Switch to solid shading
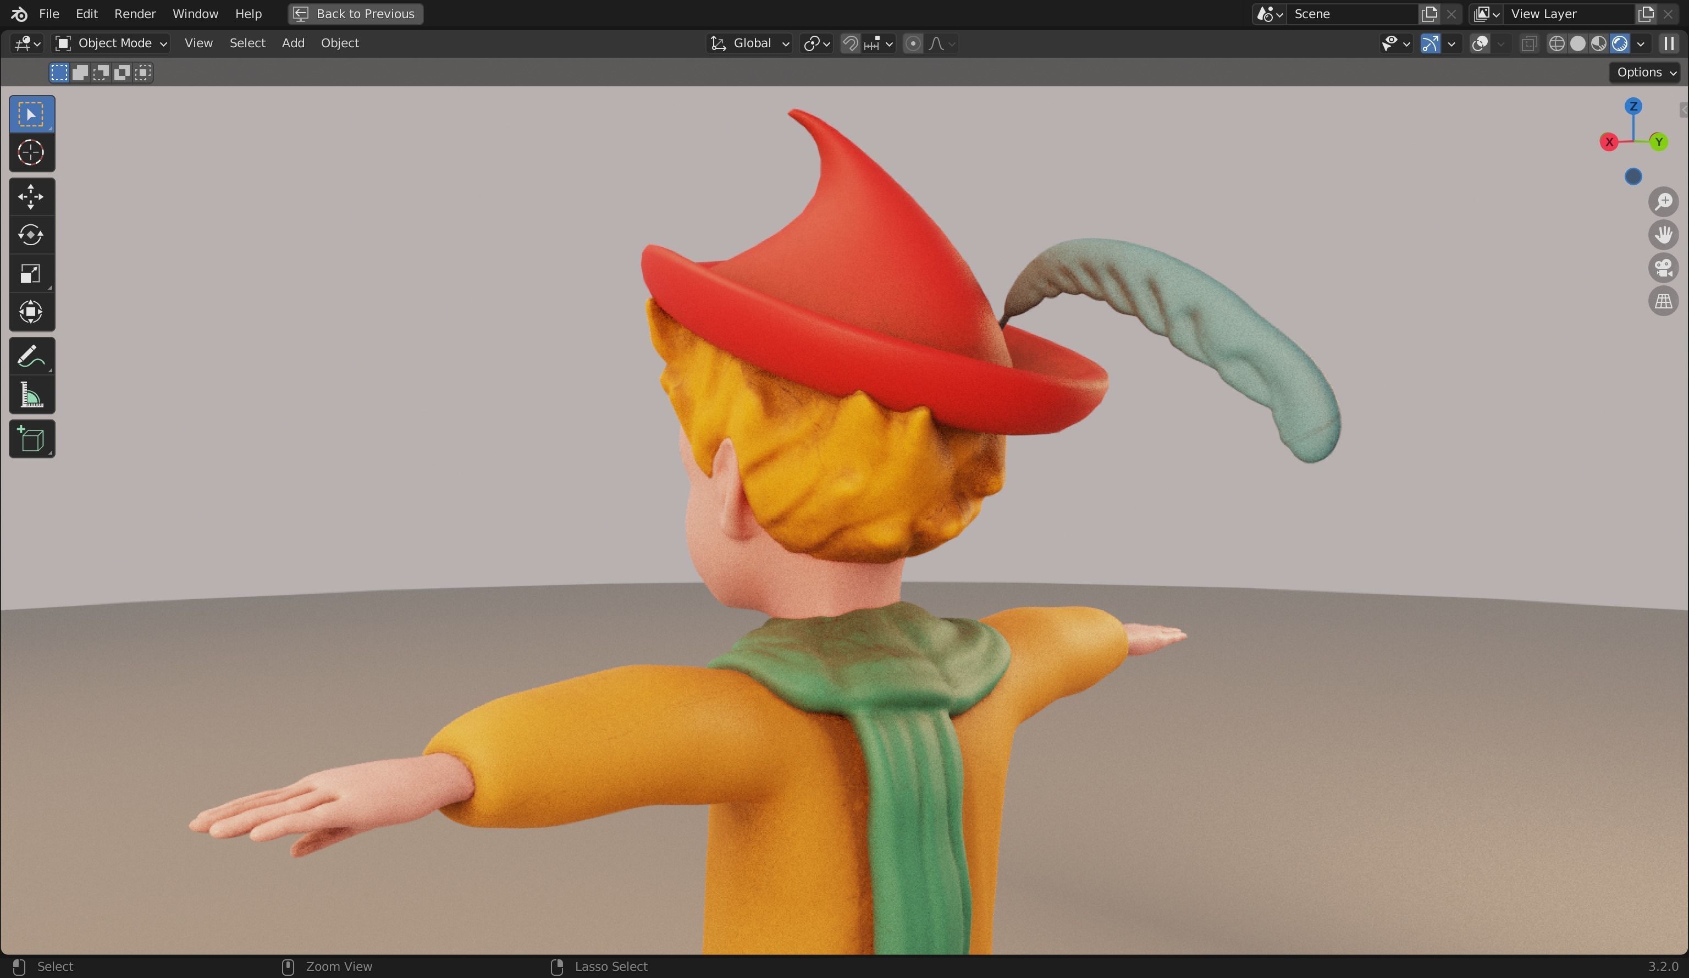Viewport: 1689px width, 978px height. tap(1578, 43)
